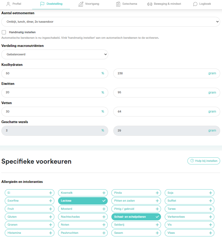Click the plus icon on Gluten
222x238 pixels.
coord(51,217)
